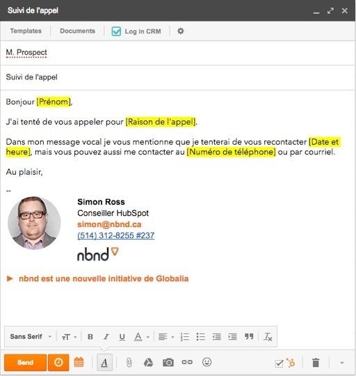Insert link using the chain icon
356x376 pixels.
click(x=187, y=362)
